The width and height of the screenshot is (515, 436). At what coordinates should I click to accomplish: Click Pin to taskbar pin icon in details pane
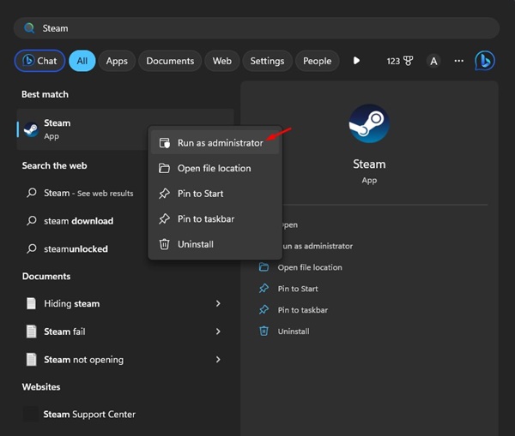264,310
